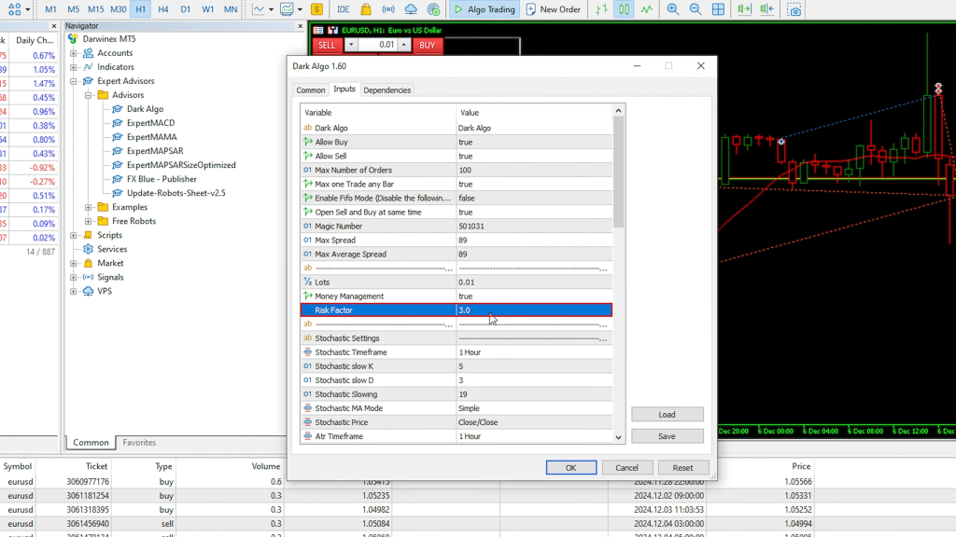
Task: Collapse the Expert Advisors tree node
Action: 75,81
